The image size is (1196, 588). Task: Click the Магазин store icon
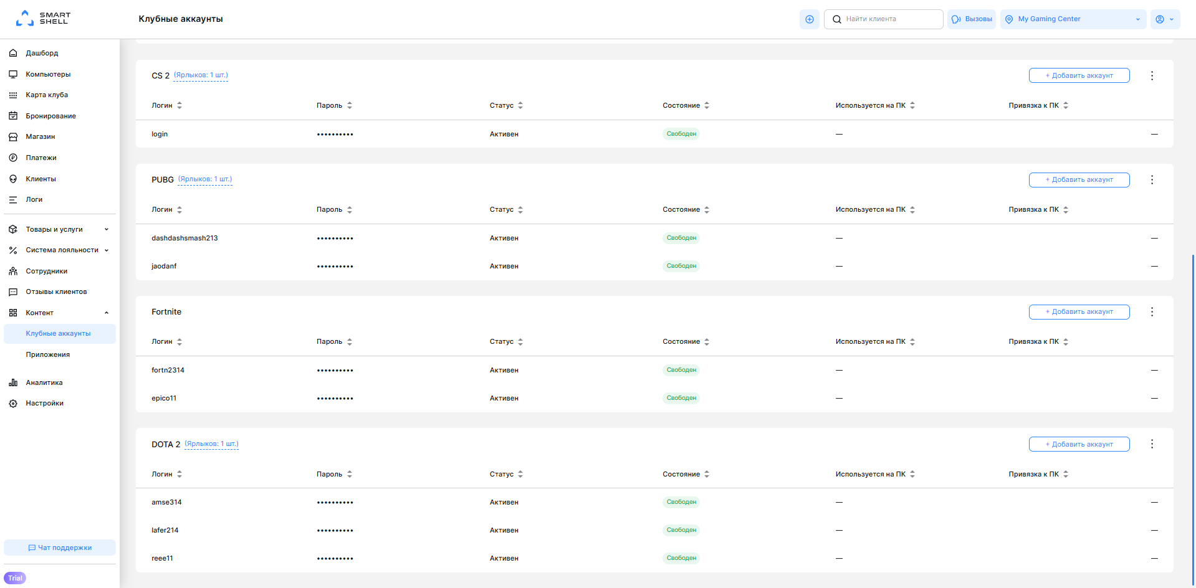click(x=13, y=136)
